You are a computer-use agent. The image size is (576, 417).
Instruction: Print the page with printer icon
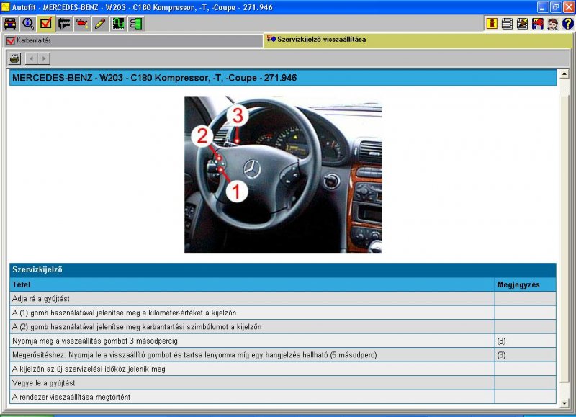click(14, 58)
